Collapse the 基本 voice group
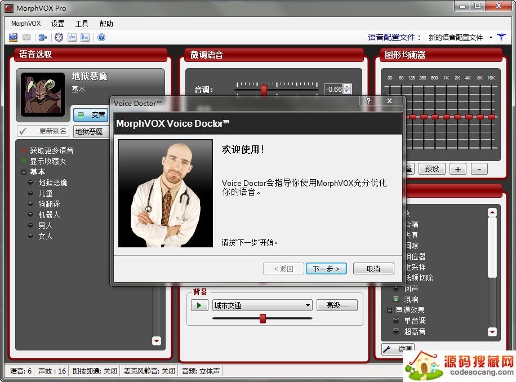This screenshot has width=516, height=382. 24,172
